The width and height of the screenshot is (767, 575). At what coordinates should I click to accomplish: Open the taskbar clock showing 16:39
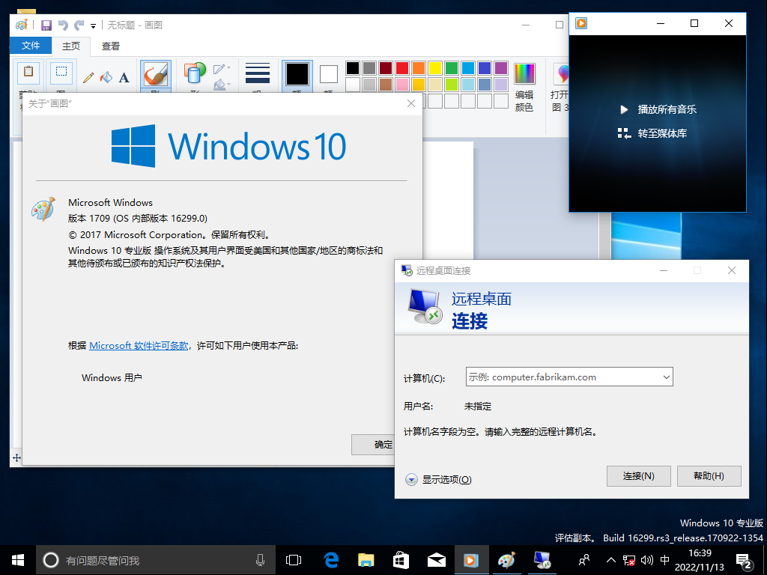(x=700, y=560)
